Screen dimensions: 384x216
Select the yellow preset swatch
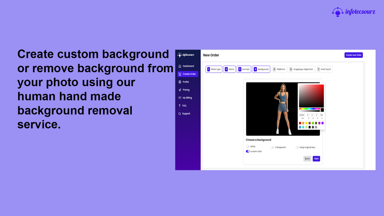click(307, 123)
